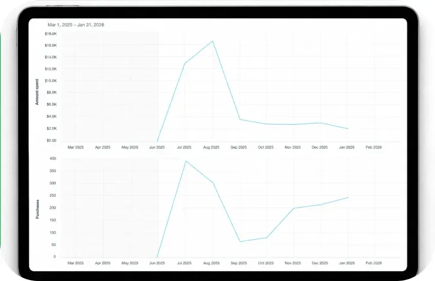Click the $16.0K axis label
The height and width of the screenshot is (281, 435).
point(51,45)
